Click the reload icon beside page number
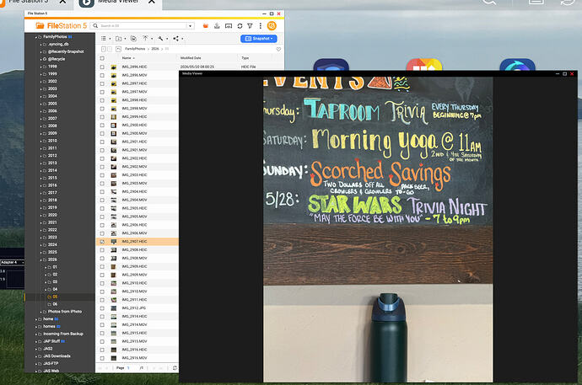582x385 pixels. click(x=175, y=368)
